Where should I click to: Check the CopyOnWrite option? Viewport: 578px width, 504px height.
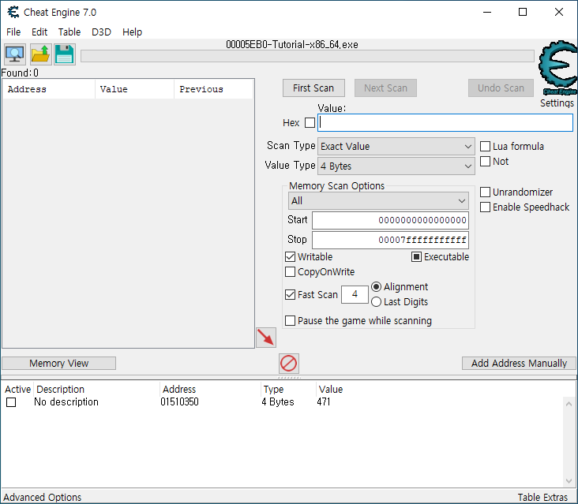click(290, 271)
